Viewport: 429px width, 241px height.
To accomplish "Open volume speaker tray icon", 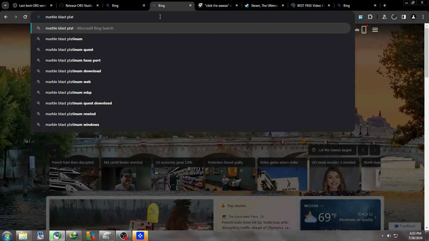I will [x=389, y=236].
